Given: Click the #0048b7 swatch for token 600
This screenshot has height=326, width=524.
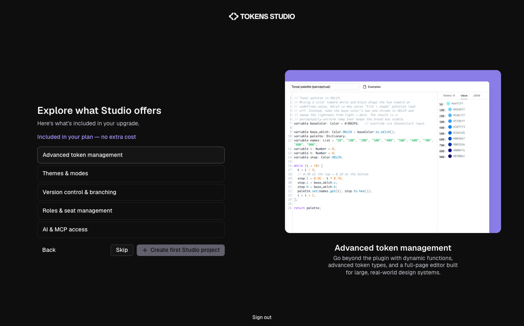Looking at the screenshot, I should coord(450,138).
